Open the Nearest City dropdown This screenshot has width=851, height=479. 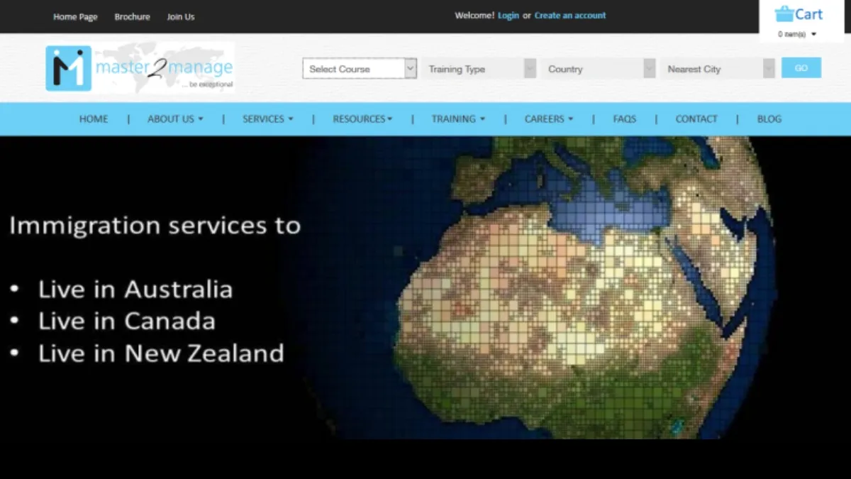(718, 69)
